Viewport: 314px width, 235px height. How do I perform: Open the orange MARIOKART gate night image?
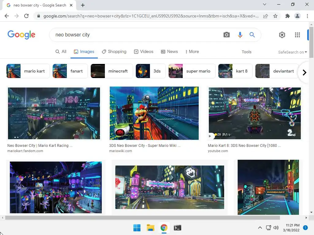[x=268, y=187]
